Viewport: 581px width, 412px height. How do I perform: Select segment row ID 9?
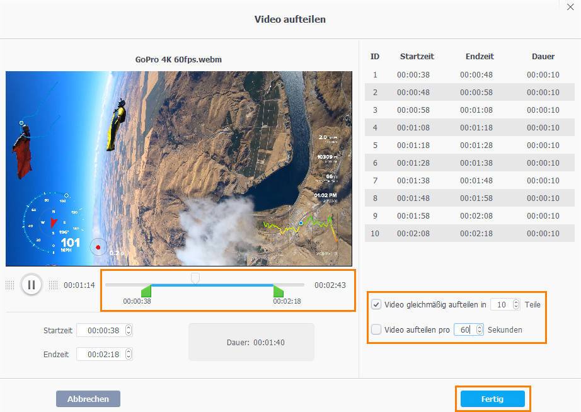[469, 215]
